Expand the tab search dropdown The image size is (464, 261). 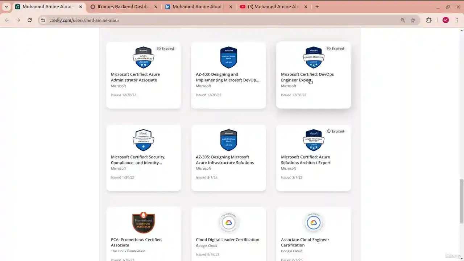(x=6, y=7)
